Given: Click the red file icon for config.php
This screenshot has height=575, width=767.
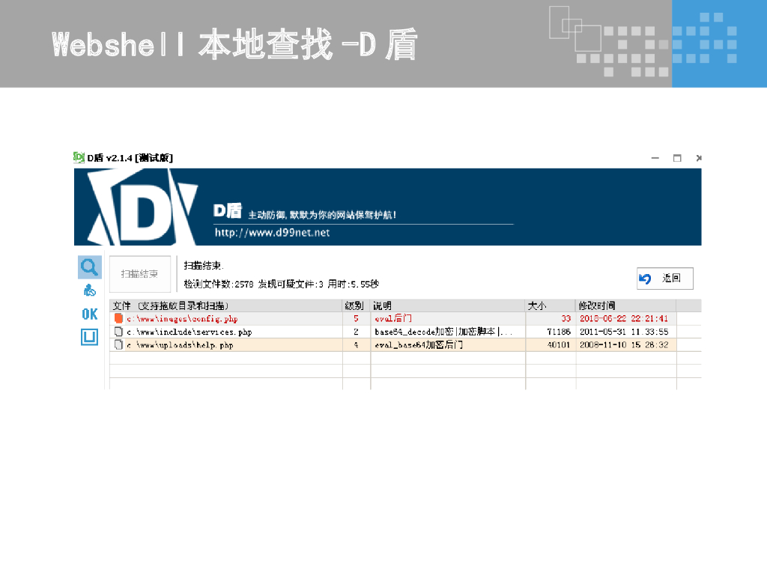Looking at the screenshot, I should coord(118,318).
